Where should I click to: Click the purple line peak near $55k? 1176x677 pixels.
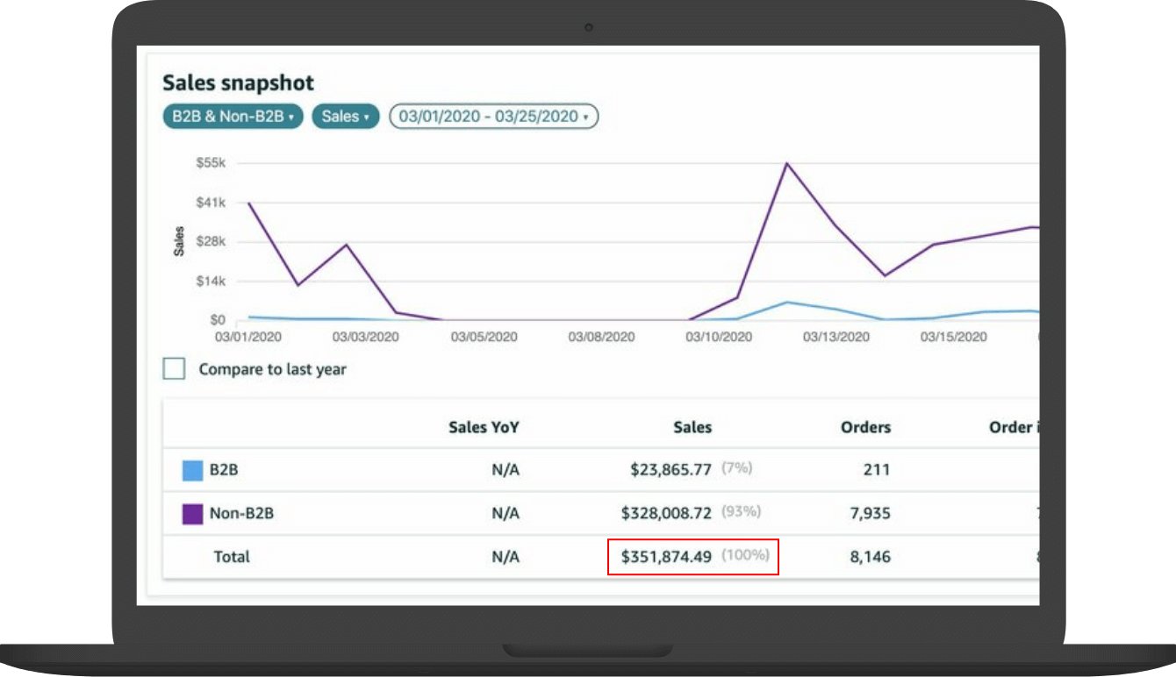coord(786,164)
